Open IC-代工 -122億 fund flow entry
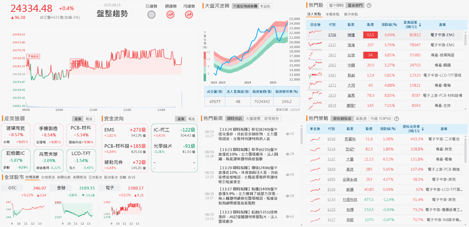The image size is (469, 227). point(174,132)
